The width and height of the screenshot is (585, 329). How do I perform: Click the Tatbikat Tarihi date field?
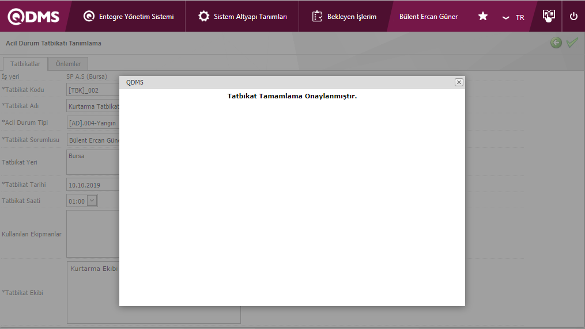click(x=92, y=185)
